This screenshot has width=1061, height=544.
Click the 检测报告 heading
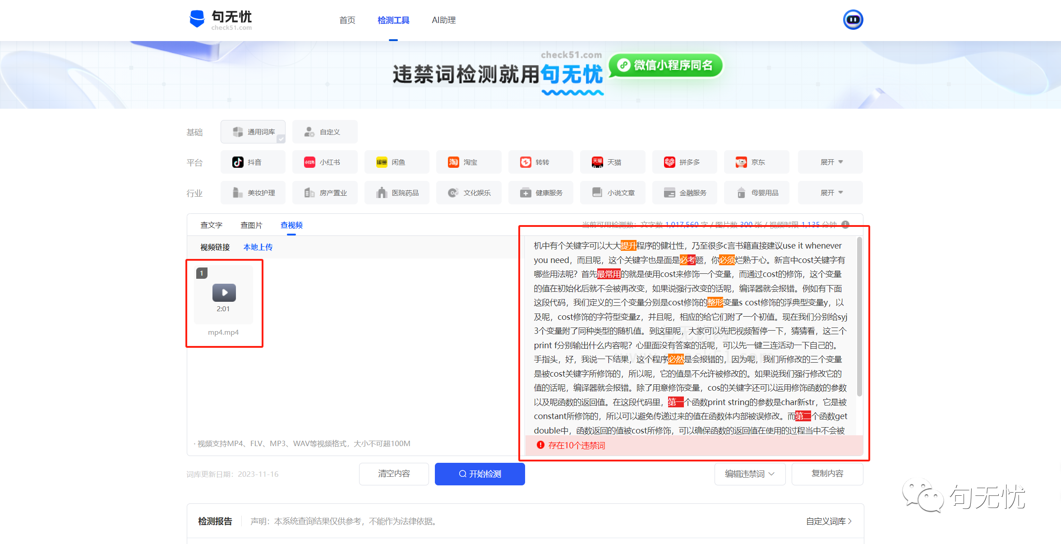pyautogui.click(x=215, y=521)
